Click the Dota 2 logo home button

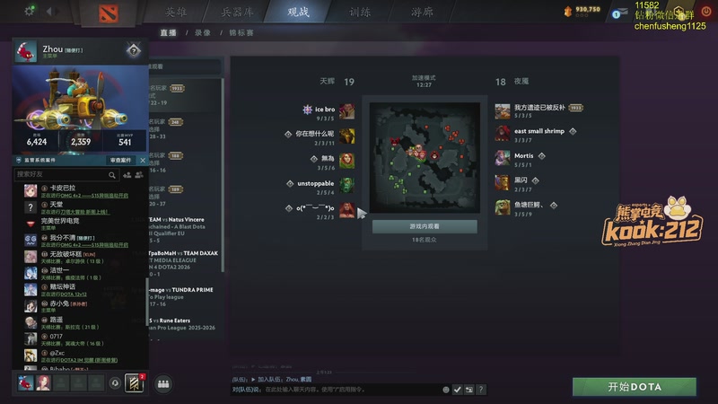[109, 13]
